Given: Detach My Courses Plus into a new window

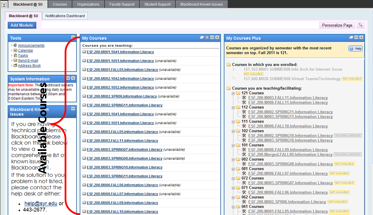Looking at the screenshot, I should [351, 37].
